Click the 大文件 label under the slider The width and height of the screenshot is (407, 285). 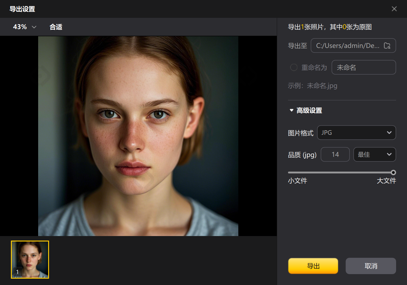(x=386, y=181)
